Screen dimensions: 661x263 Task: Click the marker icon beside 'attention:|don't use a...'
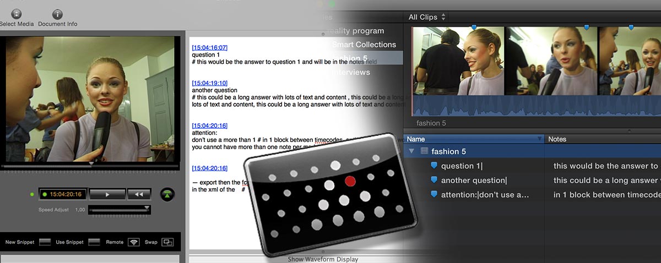434,194
